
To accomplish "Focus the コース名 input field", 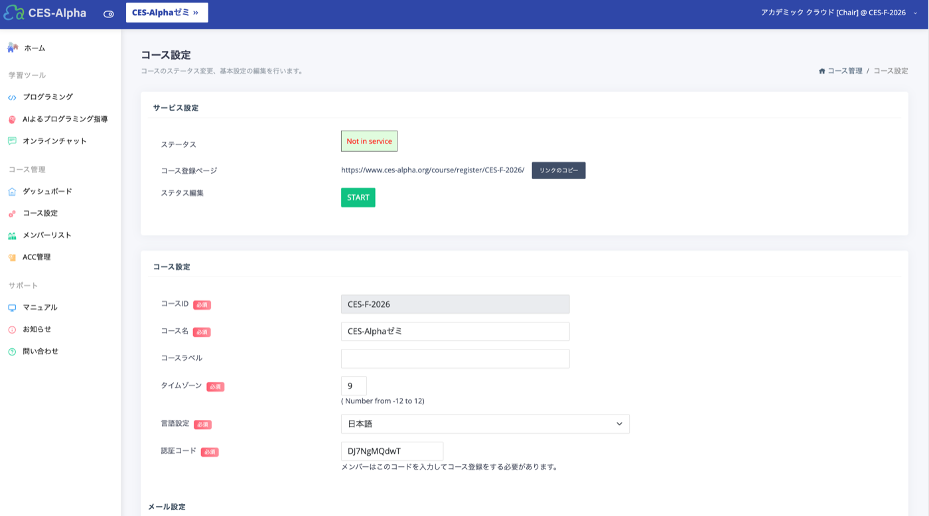I will [x=455, y=332].
